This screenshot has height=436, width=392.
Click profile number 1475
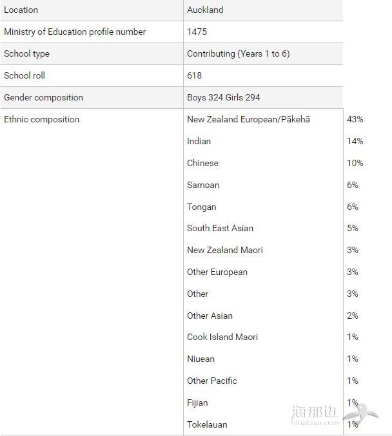197,32
